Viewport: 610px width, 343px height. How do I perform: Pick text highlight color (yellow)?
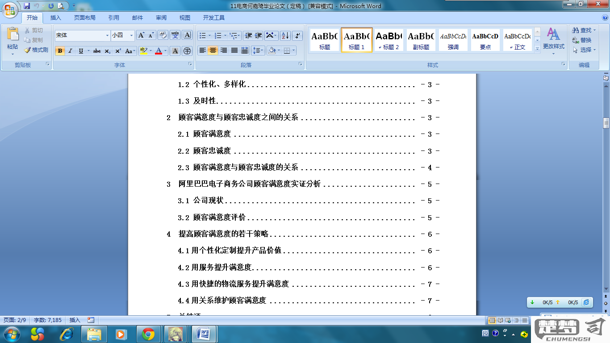143,51
